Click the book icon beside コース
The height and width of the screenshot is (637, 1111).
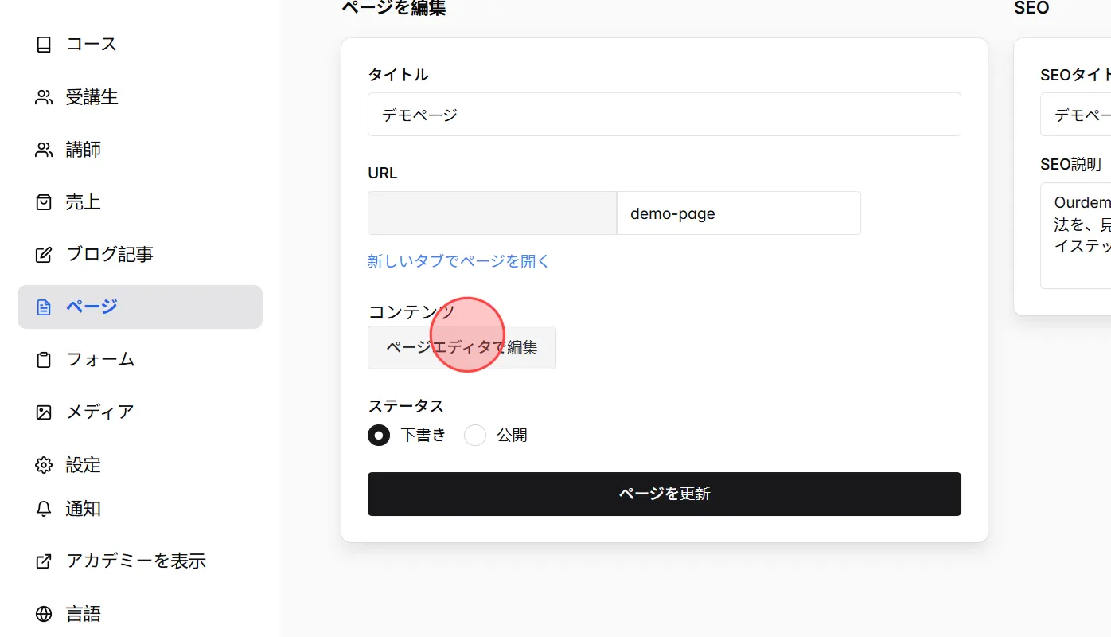[44, 45]
